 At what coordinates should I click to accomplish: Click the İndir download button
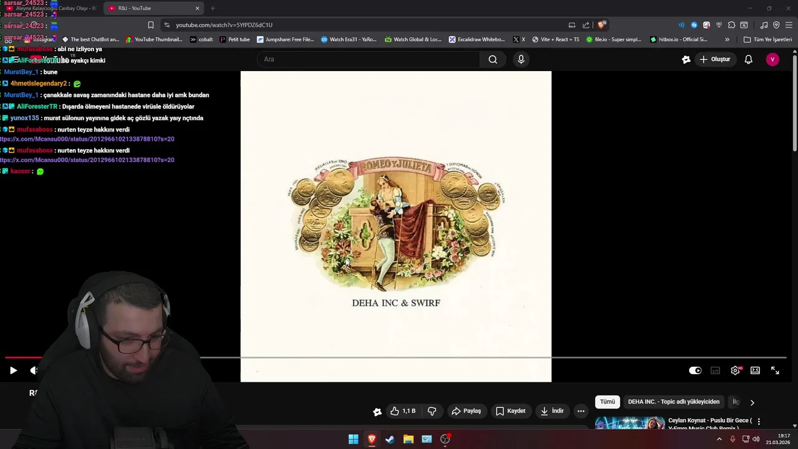tap(552, 411)
